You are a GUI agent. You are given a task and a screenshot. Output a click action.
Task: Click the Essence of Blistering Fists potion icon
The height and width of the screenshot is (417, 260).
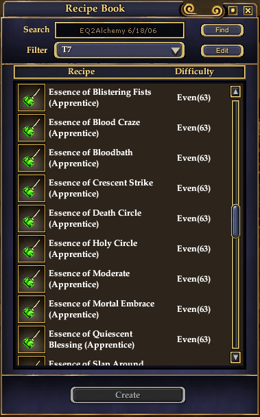click(x=32, y=98)
